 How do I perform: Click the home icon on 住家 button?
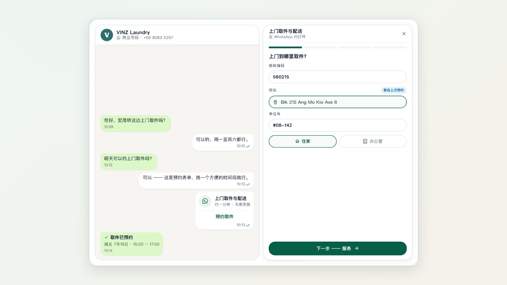click(x=297, y=141)
